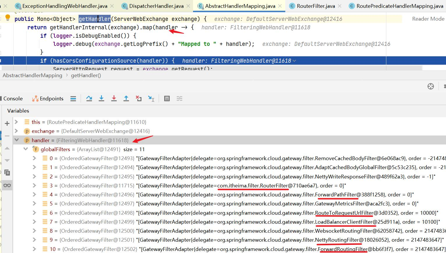The image size is (446, 253).
Task: Open RoutePredicateHandlerMapping.java editor tab
Action: 400,6
